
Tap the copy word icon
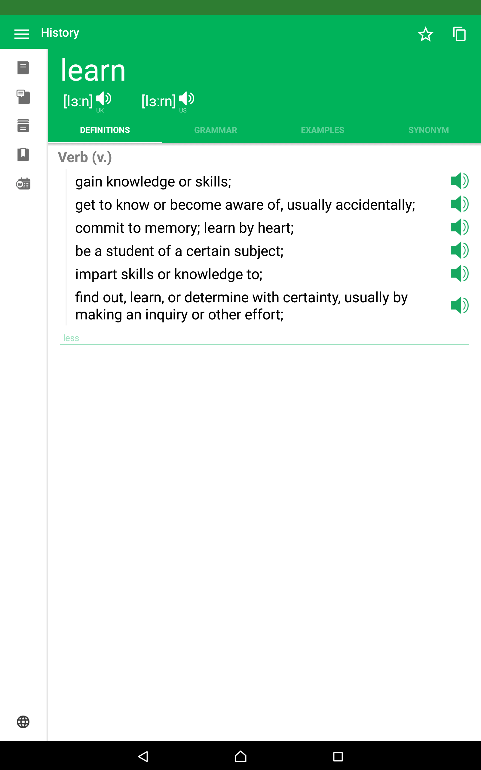click(x=459, y=34)
